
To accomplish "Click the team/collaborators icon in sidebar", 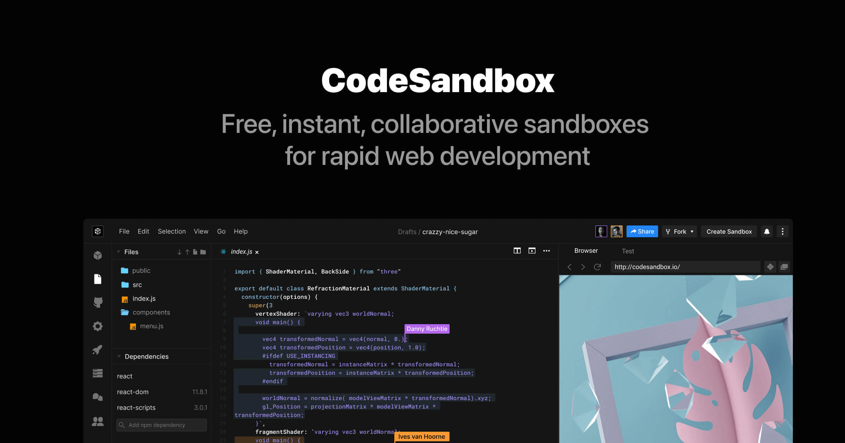I will tap(98, 421).
